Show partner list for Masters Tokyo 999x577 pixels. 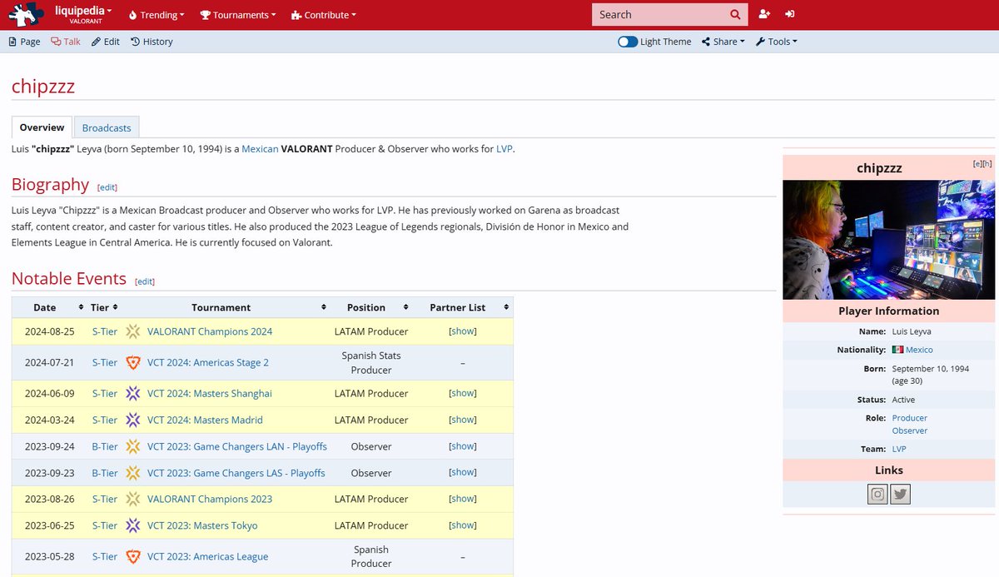click(x=463, y=525)
